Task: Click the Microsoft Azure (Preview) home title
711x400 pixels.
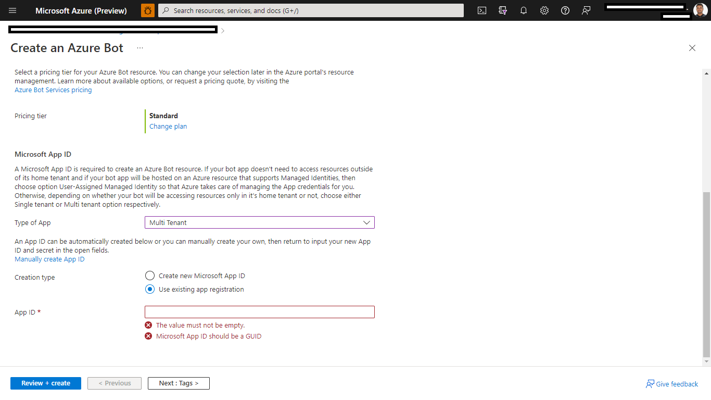Action: [x=81, y=10]
